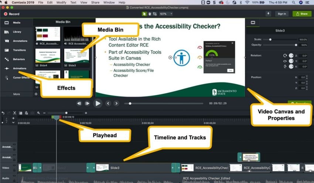Toggle visibility eye on Video track
This screenshot has height=183, width=314.
(14, 165)
